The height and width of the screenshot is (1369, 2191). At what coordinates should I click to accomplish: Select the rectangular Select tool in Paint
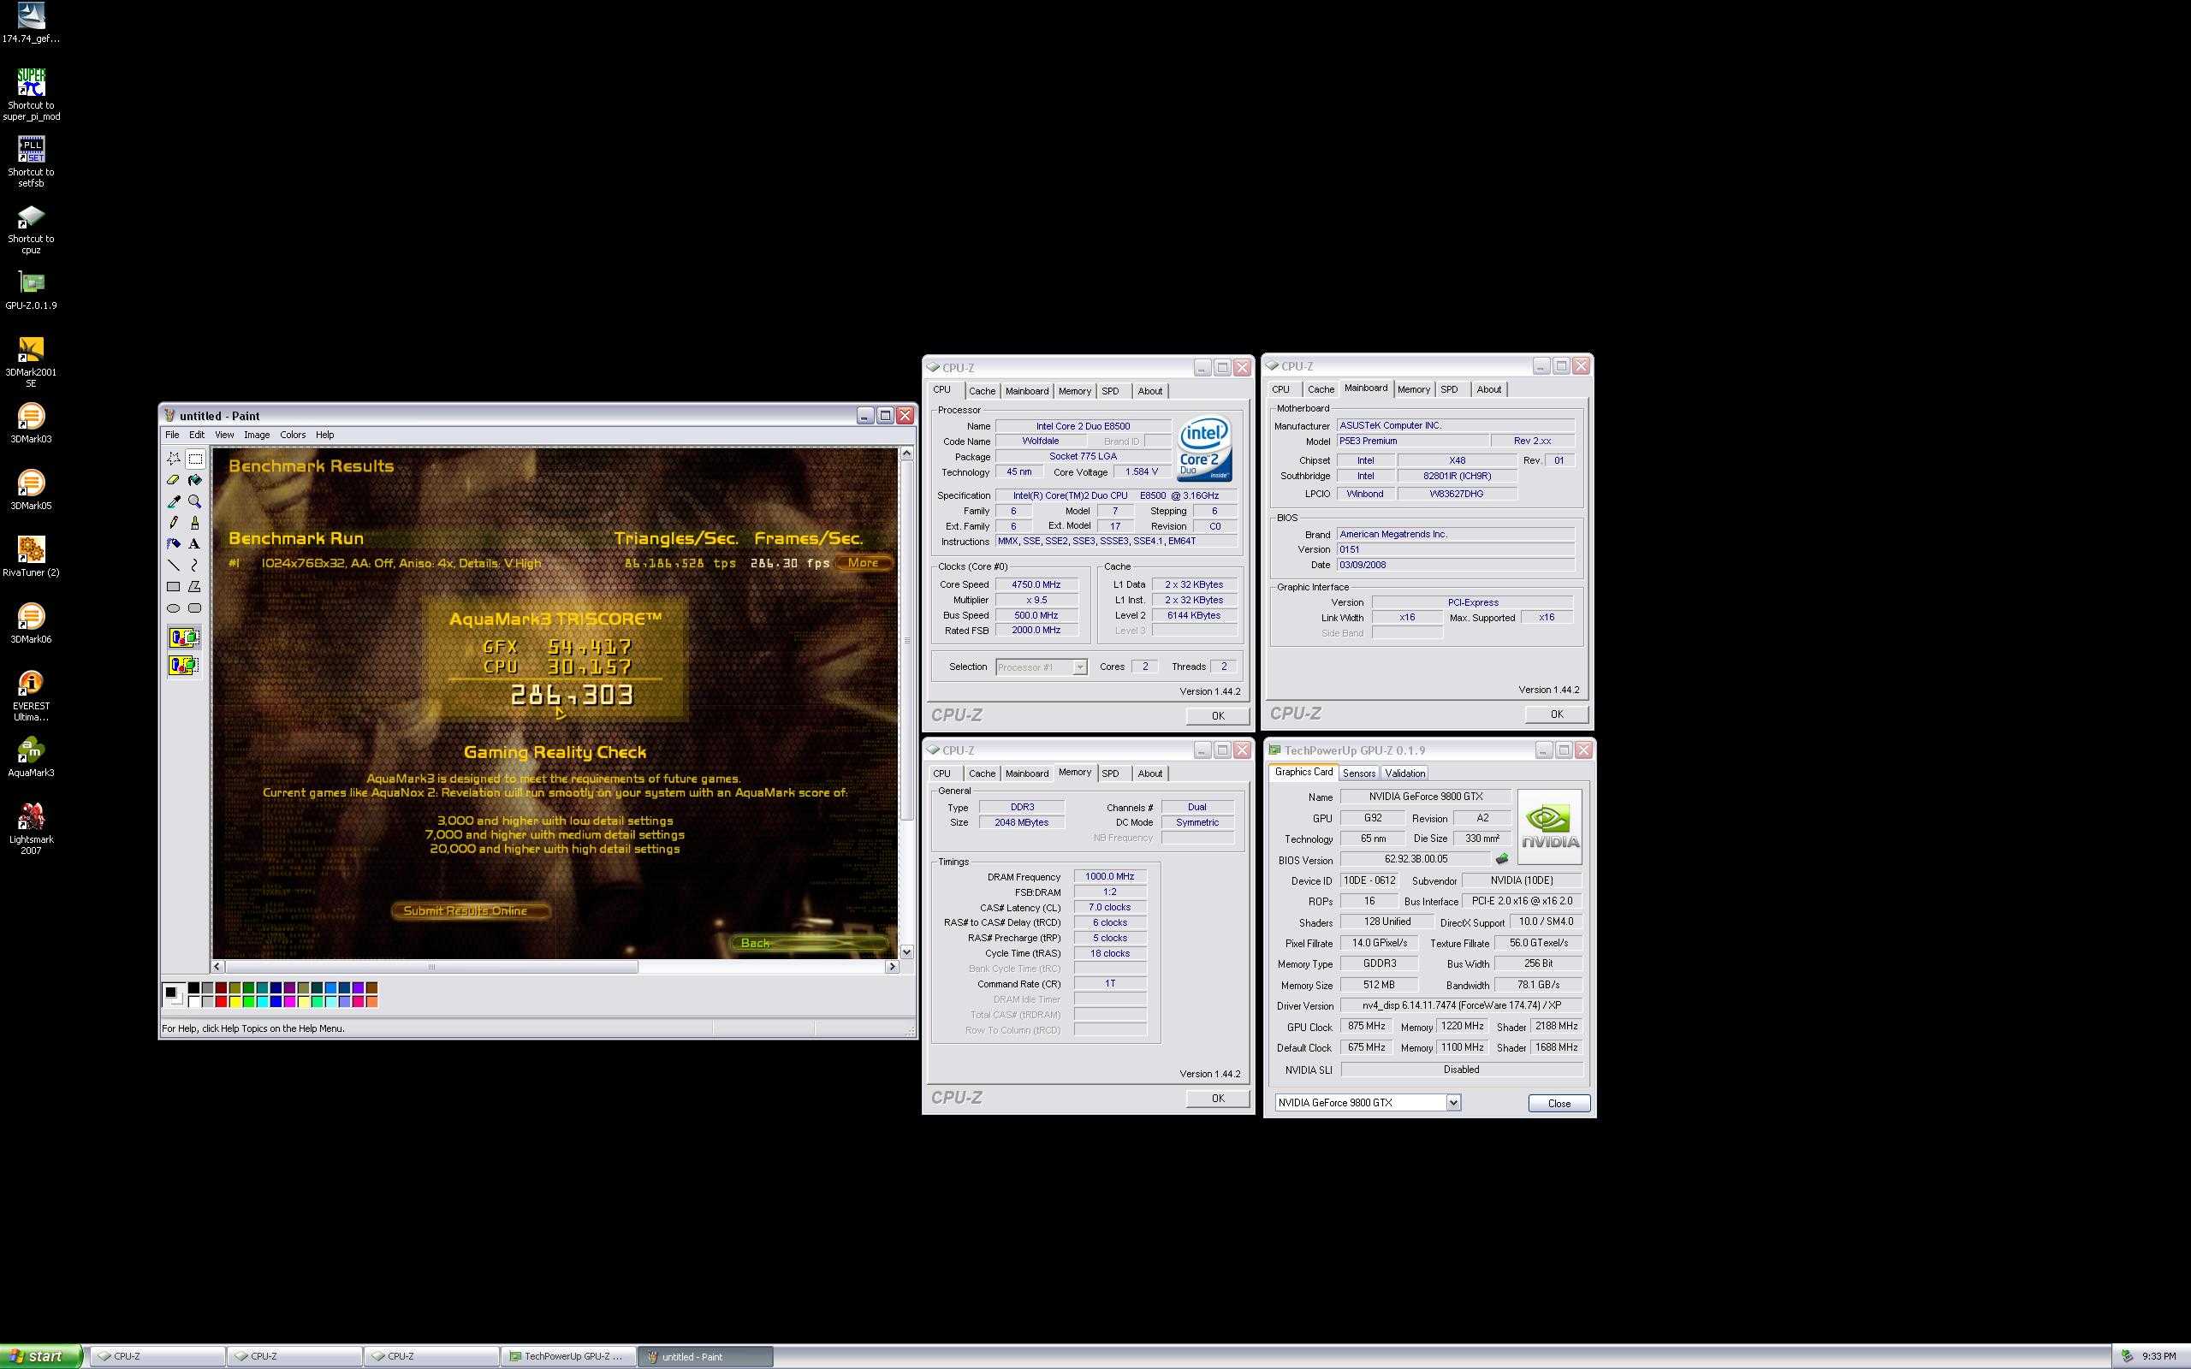point(194,459)
